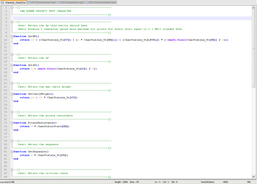Place cursor on 'function GetHP()' line
257x184 pixels.
point(26,36)
